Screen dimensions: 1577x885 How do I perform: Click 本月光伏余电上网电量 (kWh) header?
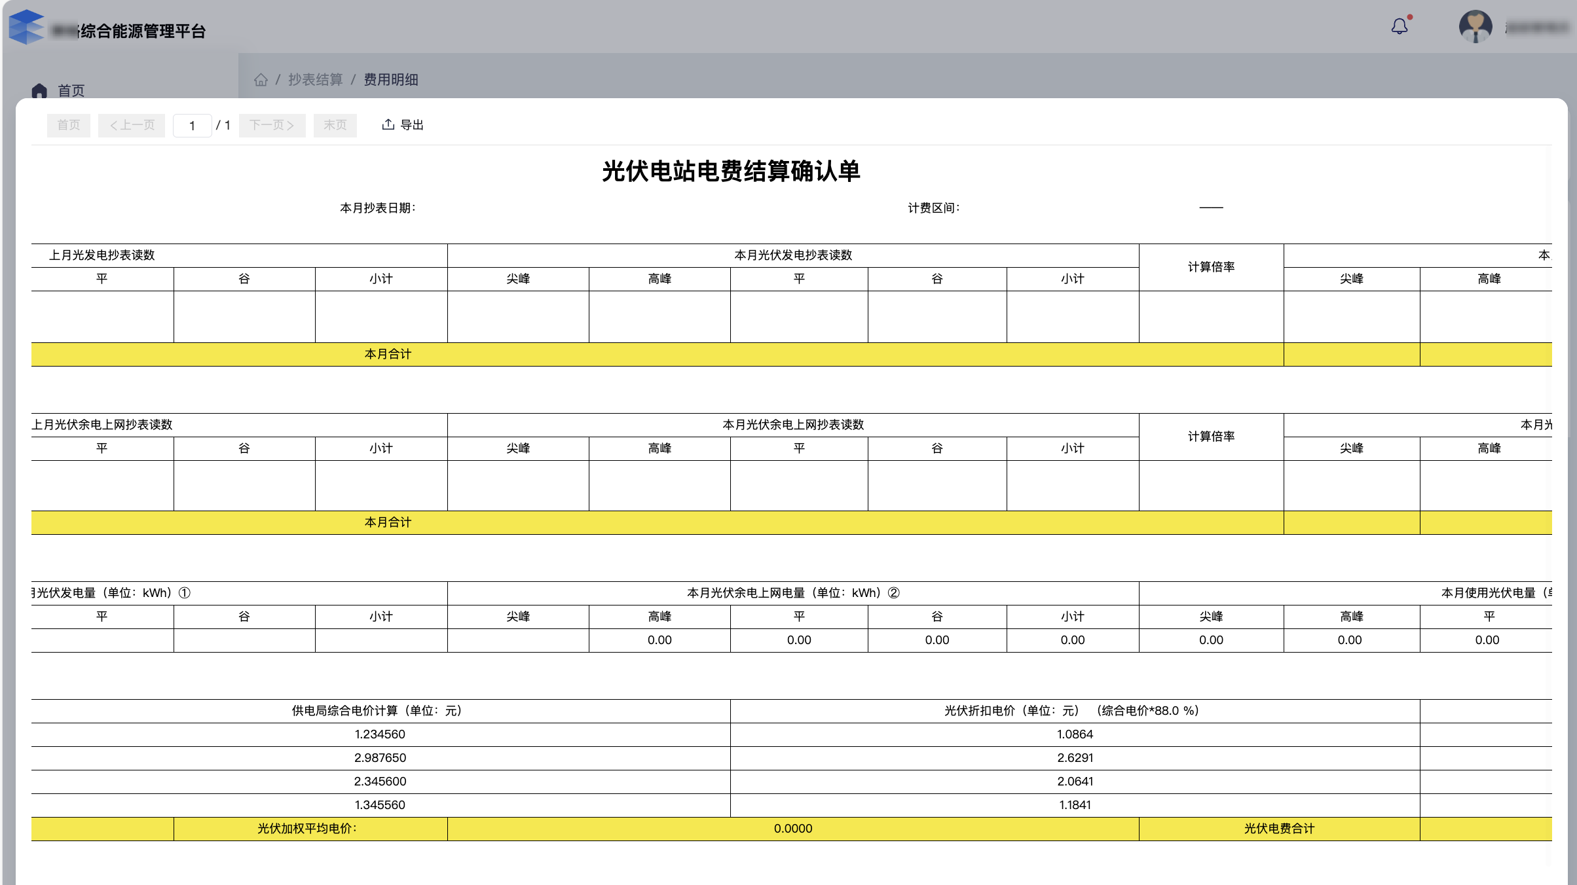tap(793, 593)
